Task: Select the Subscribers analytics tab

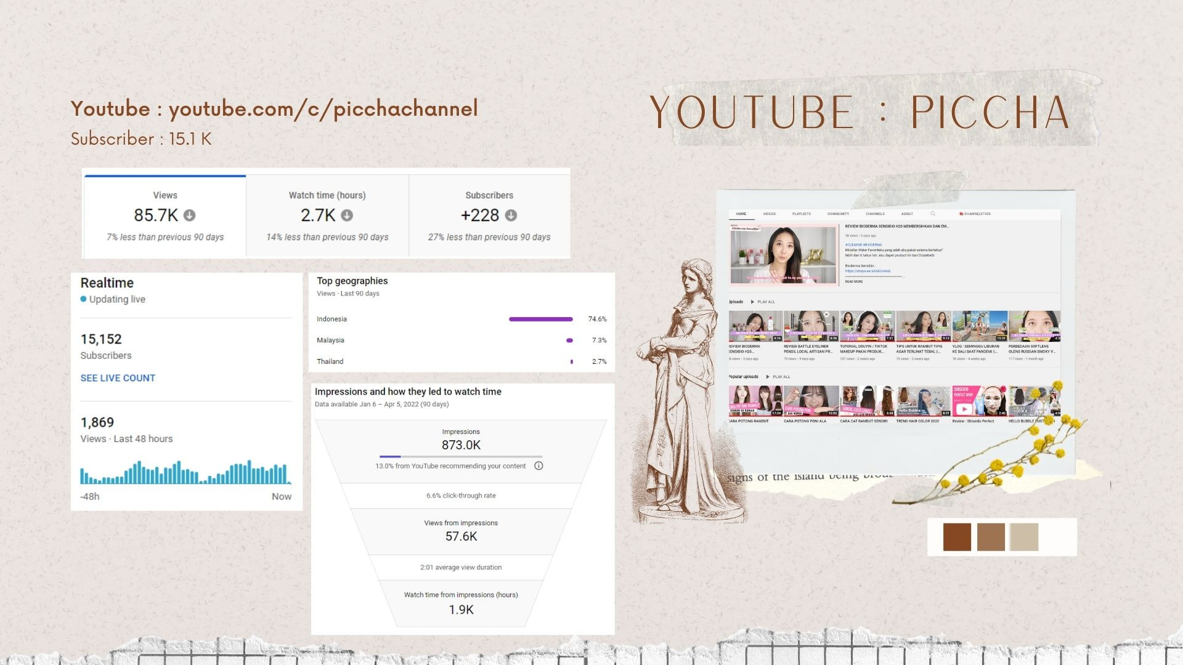Action: pos(489,216)
